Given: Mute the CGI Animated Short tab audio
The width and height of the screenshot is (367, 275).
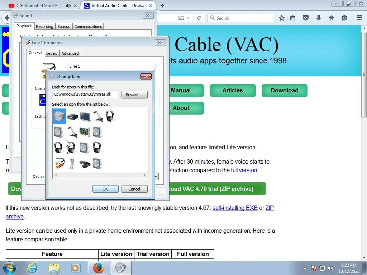Looking at the screenshot, I should point(68,6).
